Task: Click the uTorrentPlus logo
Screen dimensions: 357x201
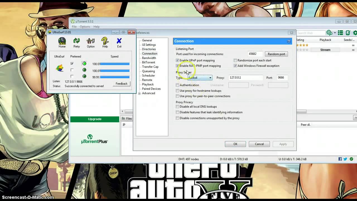Action: coord(95,139)
